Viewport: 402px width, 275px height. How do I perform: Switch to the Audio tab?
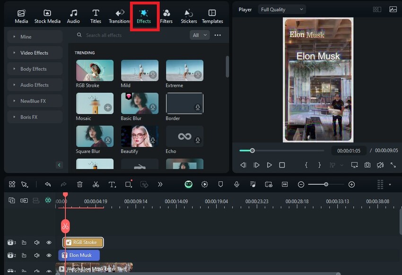coord(73,17)
